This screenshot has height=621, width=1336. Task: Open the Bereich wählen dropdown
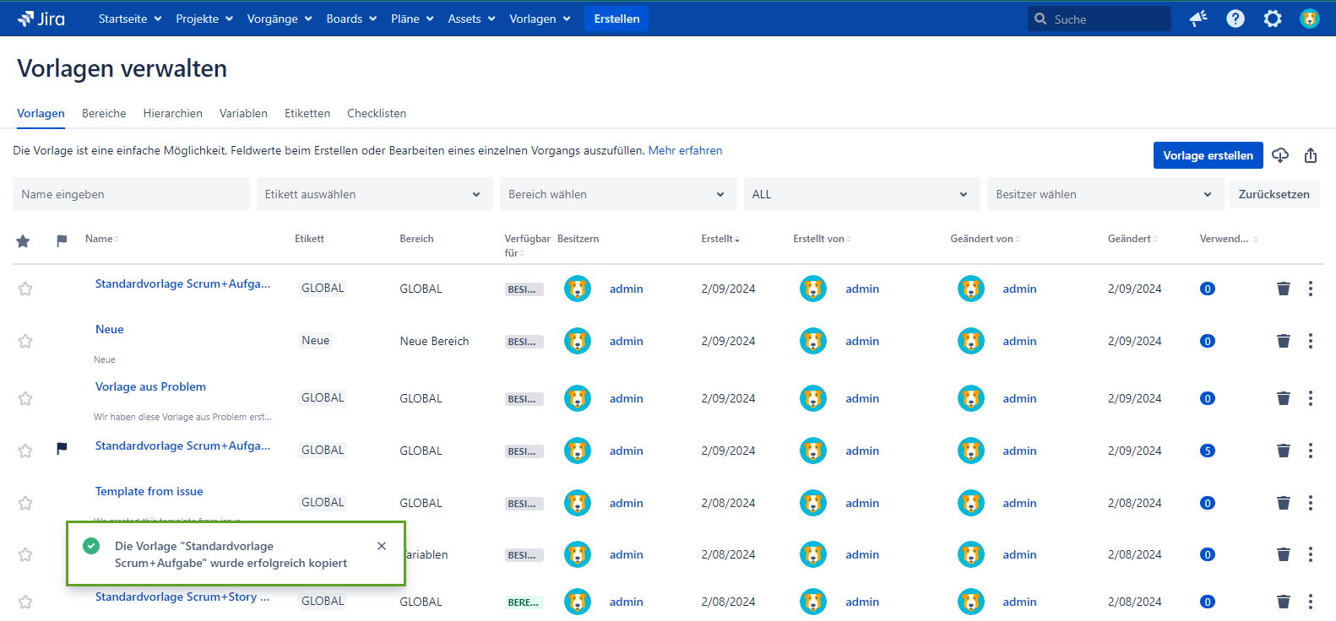617,194
